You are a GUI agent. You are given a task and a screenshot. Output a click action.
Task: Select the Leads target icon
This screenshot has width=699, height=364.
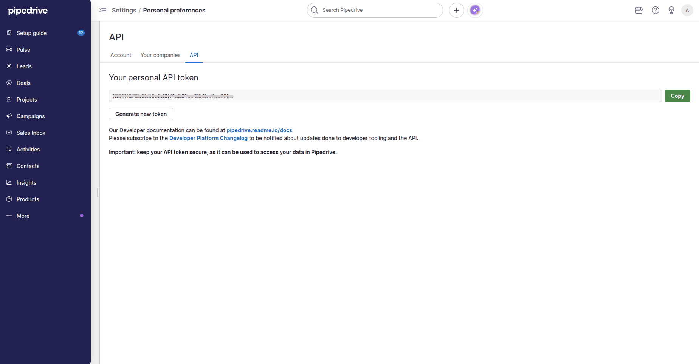[9, 66]
